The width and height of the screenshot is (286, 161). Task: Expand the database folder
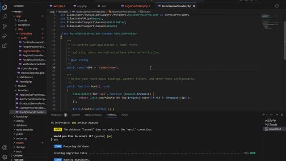coord(21,125)
